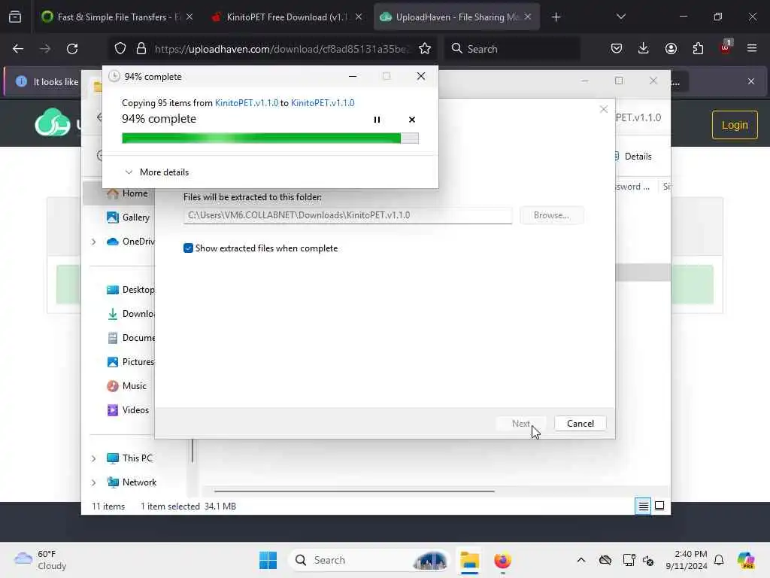This screenshot has width=770, height=578.
Task: Cancel the copy with the small X
Action: pyautogui.click(x=412, y=120)
